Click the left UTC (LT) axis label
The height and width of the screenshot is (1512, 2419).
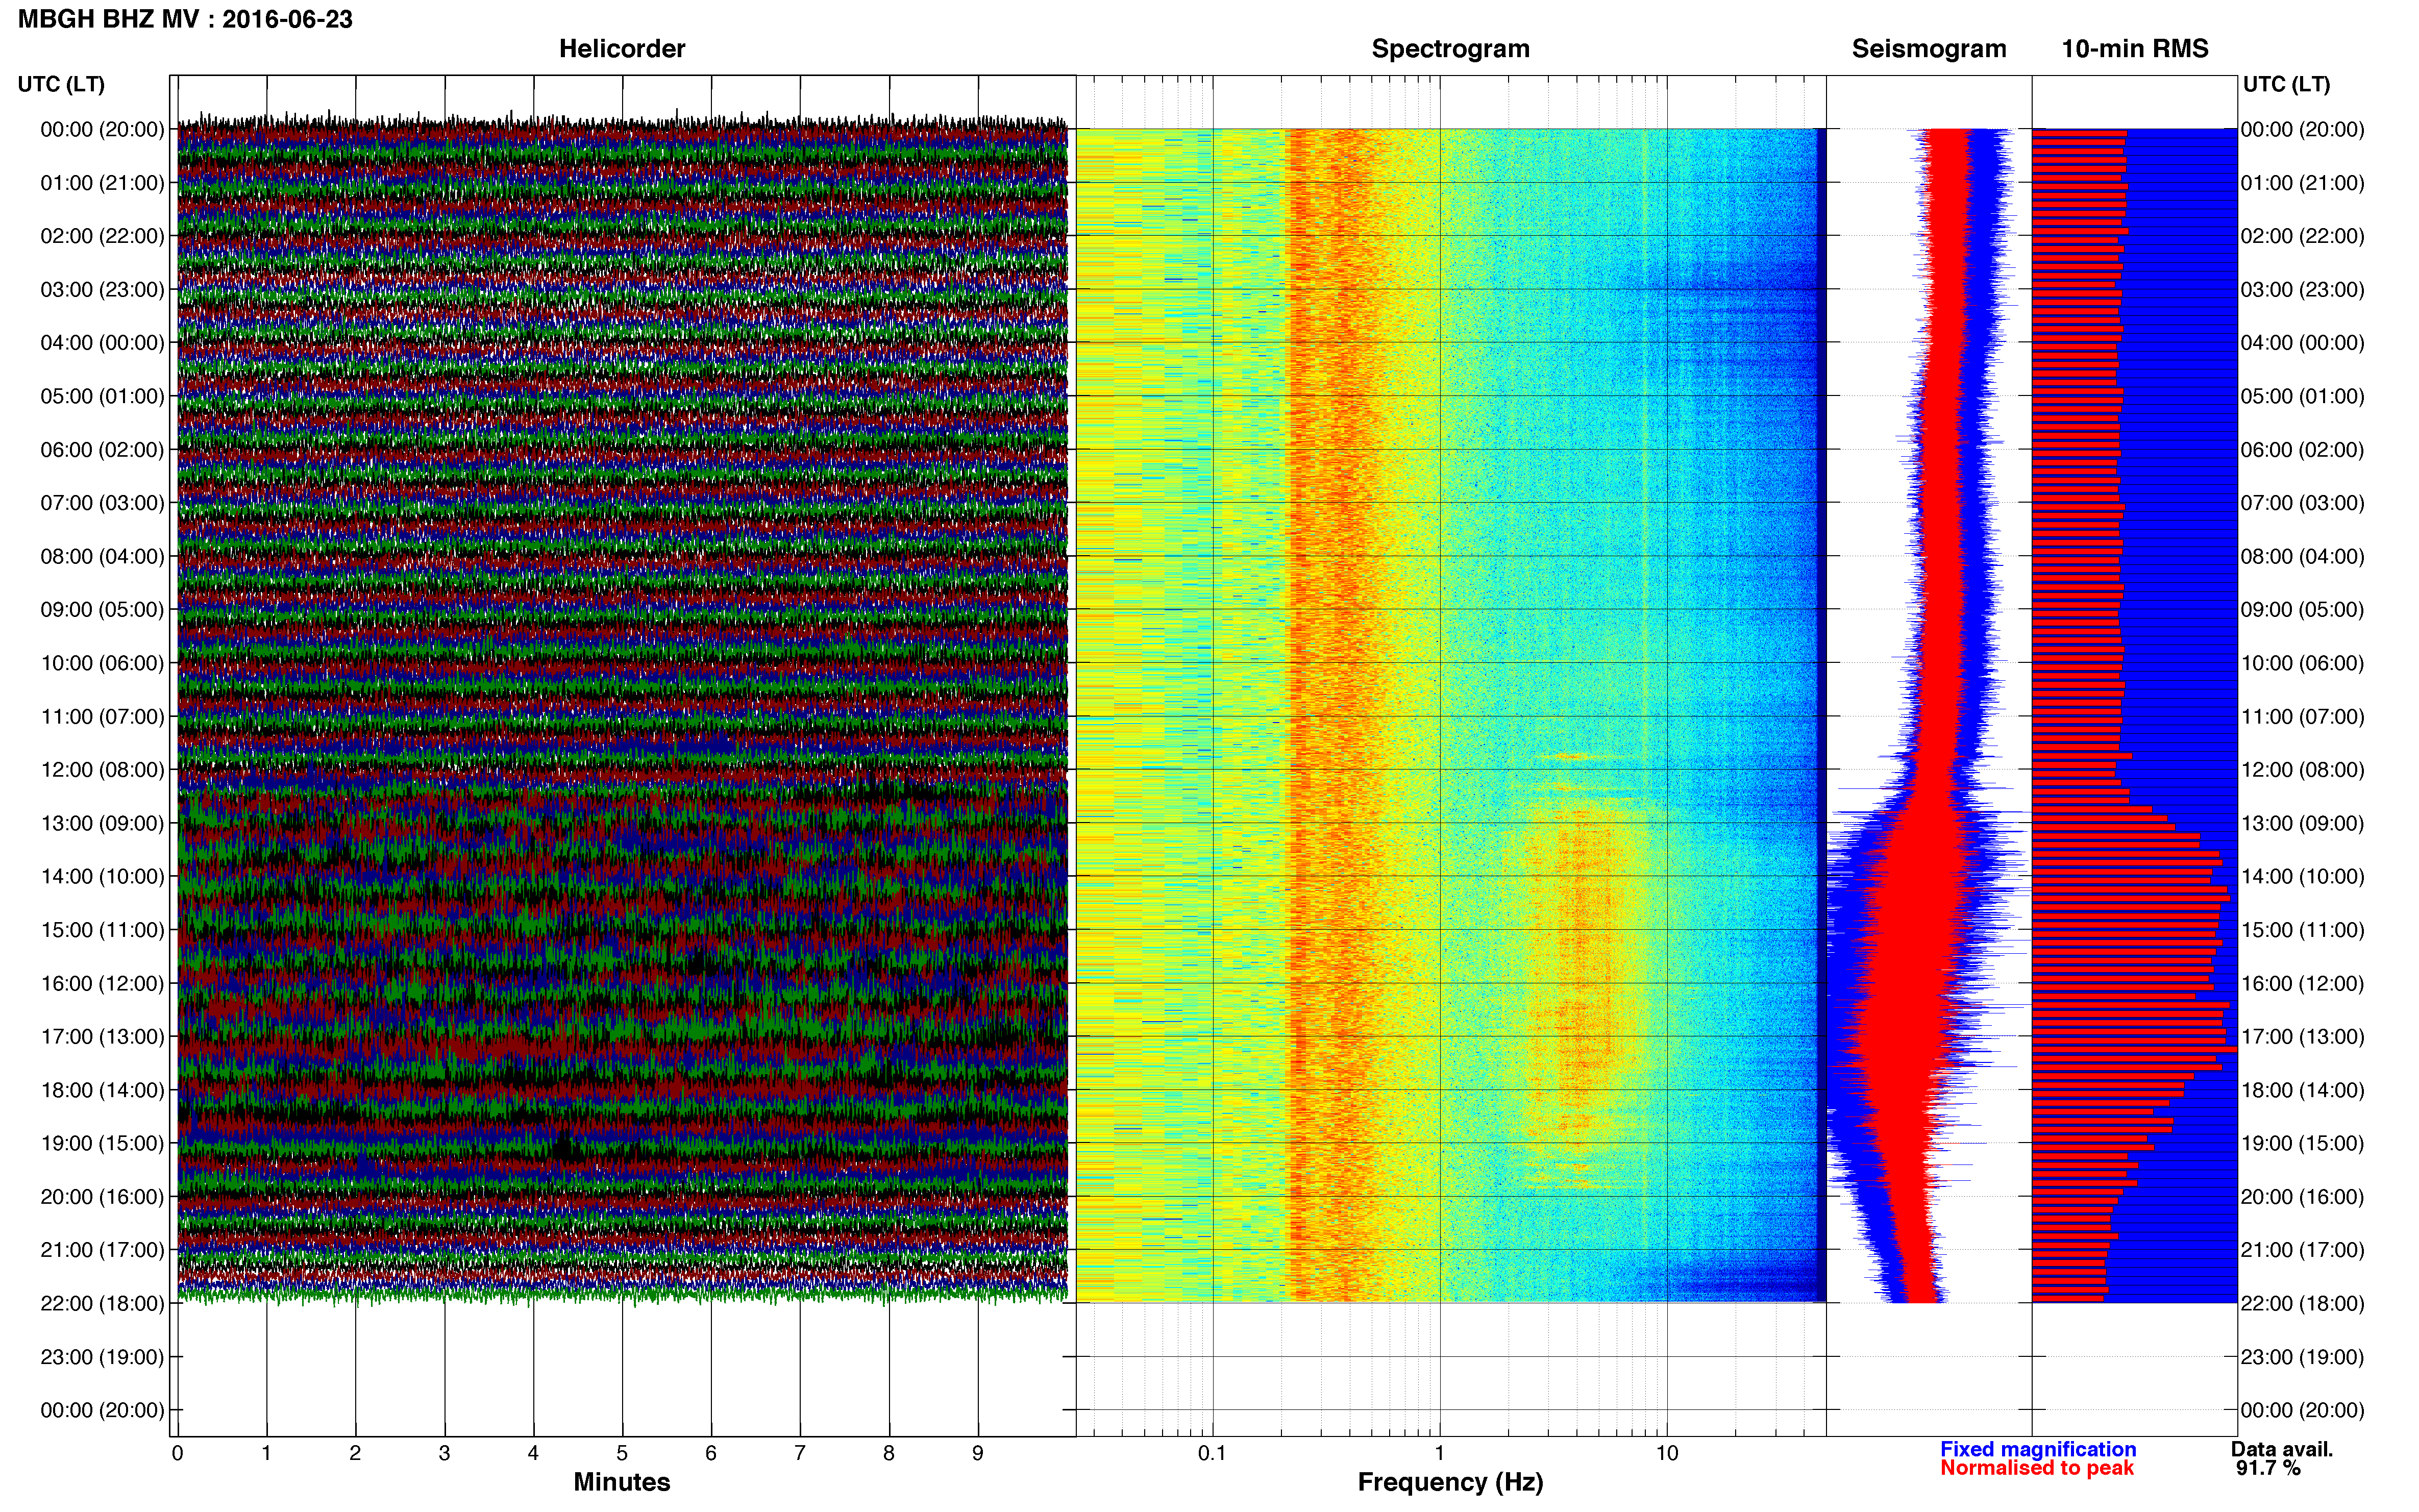[61, 84]
